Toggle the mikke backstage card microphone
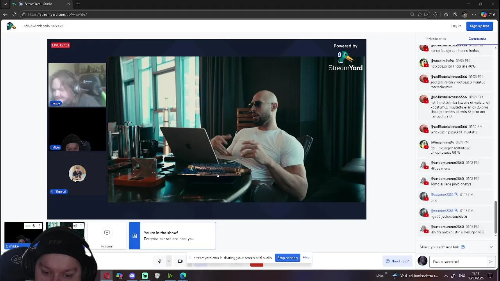The image size is (500, 281). tap(34, 226)
